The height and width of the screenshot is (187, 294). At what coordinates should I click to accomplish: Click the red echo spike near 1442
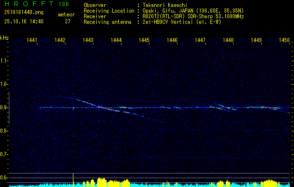(73, 108)
